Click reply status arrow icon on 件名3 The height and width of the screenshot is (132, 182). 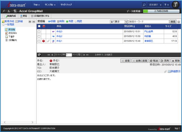(x=53, y=31)
